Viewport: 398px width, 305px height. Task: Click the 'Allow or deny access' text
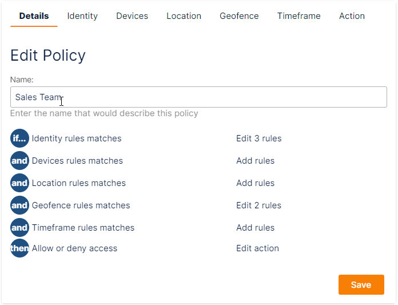(x=74, y=248)
